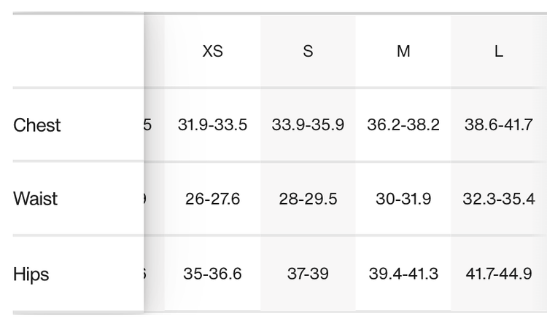
Task: Click L waist measurement 32.3-35.4
Action: click(499, 199)
